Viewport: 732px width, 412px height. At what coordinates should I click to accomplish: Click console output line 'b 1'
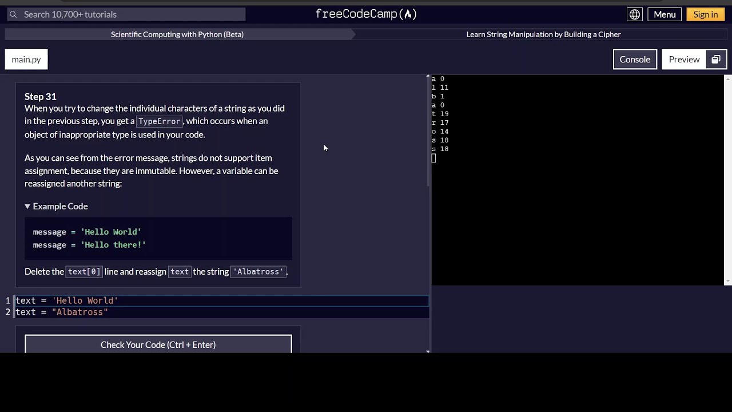[x=438, y=96]
